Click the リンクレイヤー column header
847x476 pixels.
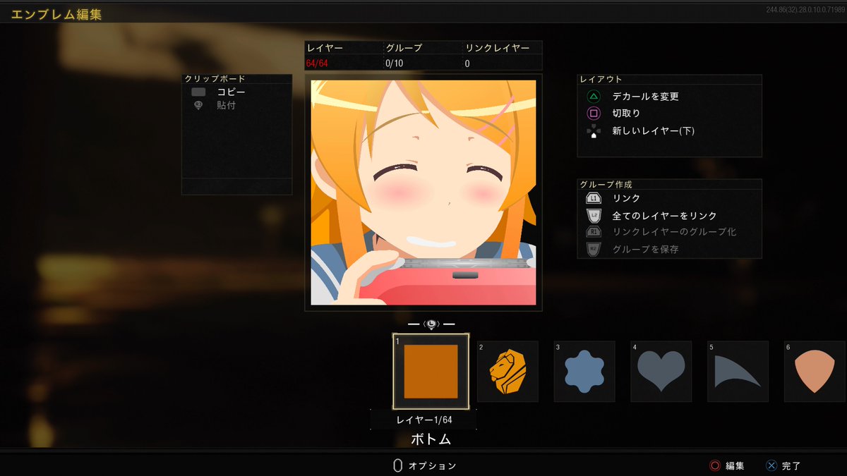pyautogui.click(x=496, y=48)
